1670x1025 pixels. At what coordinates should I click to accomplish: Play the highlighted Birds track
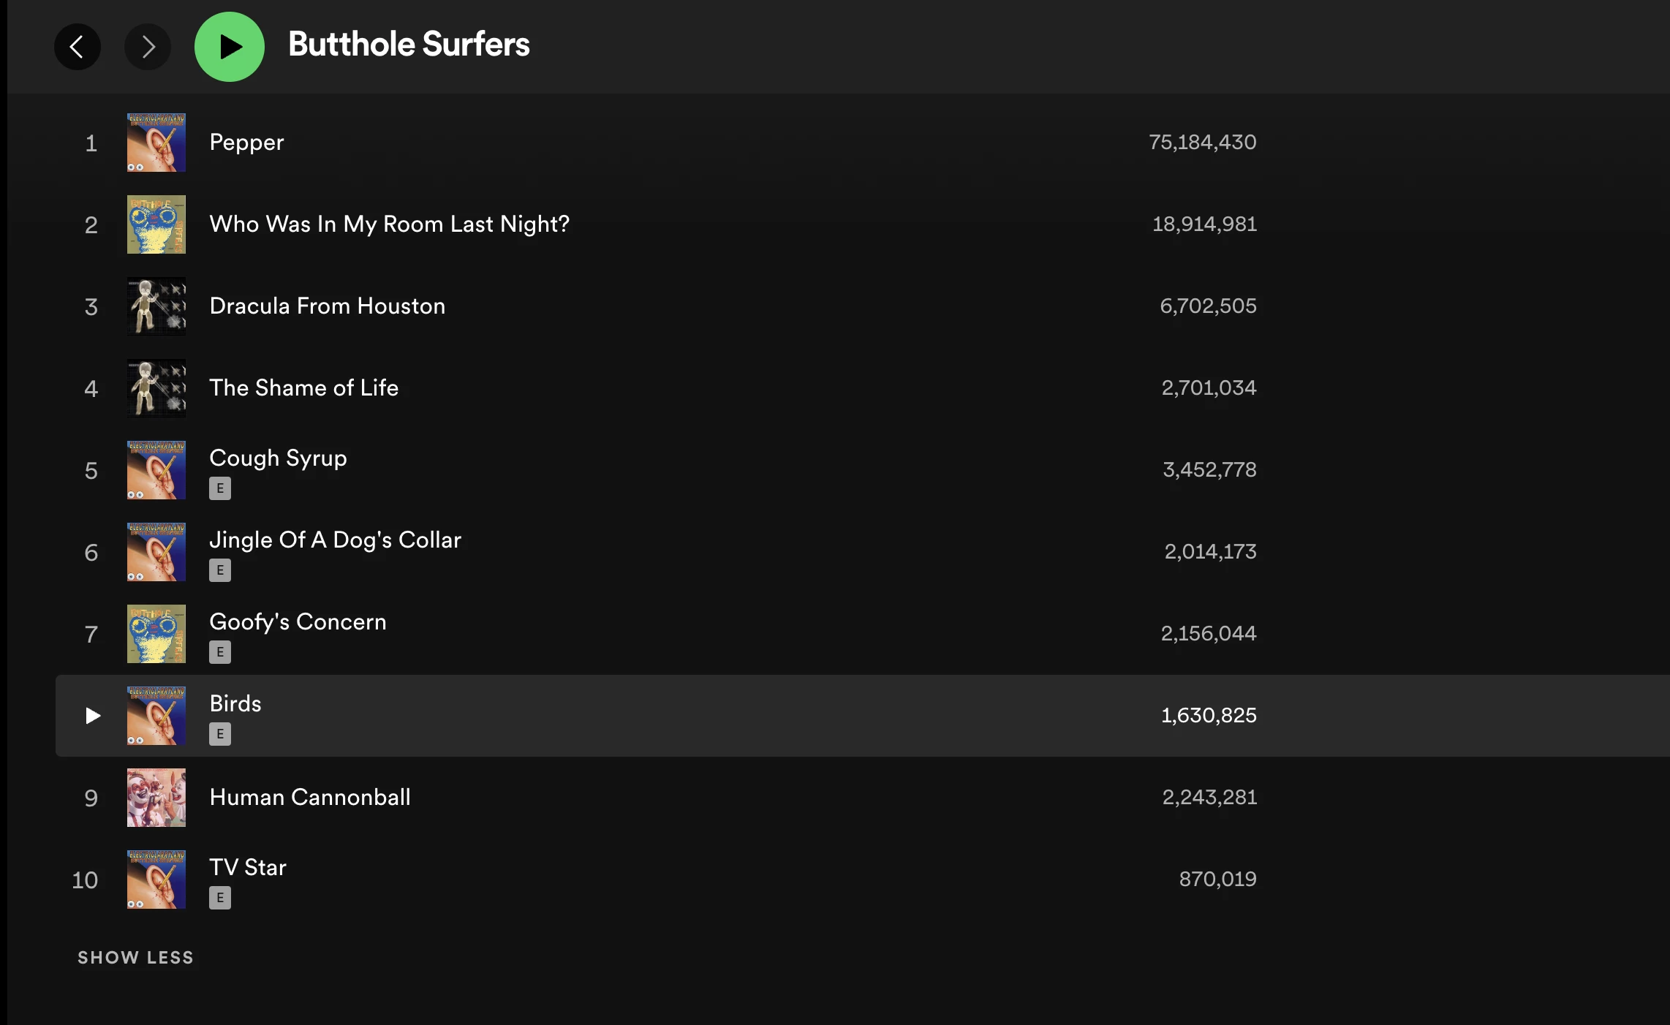click(x=92, y=716)
